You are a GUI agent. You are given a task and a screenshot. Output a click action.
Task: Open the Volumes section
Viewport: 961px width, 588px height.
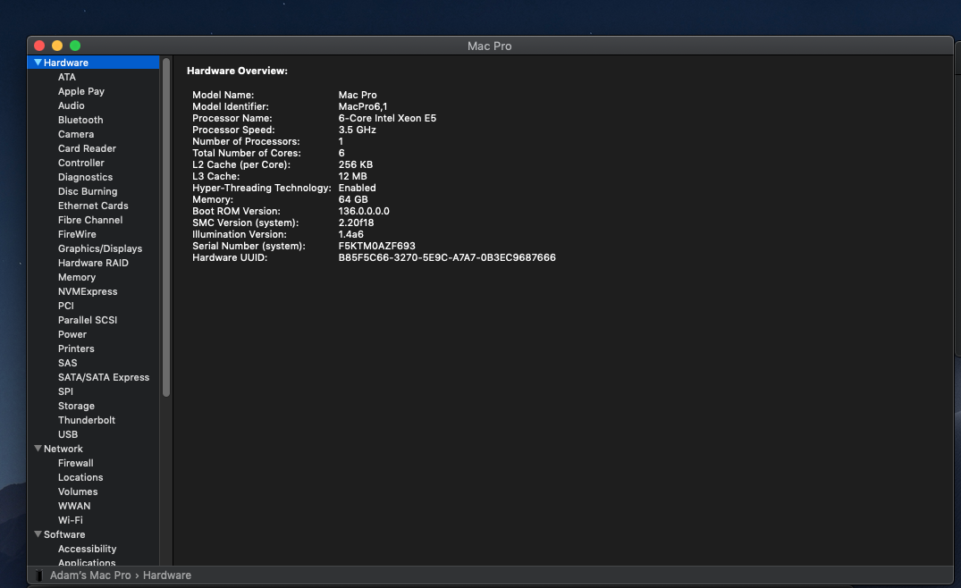[x=78, y=491]
